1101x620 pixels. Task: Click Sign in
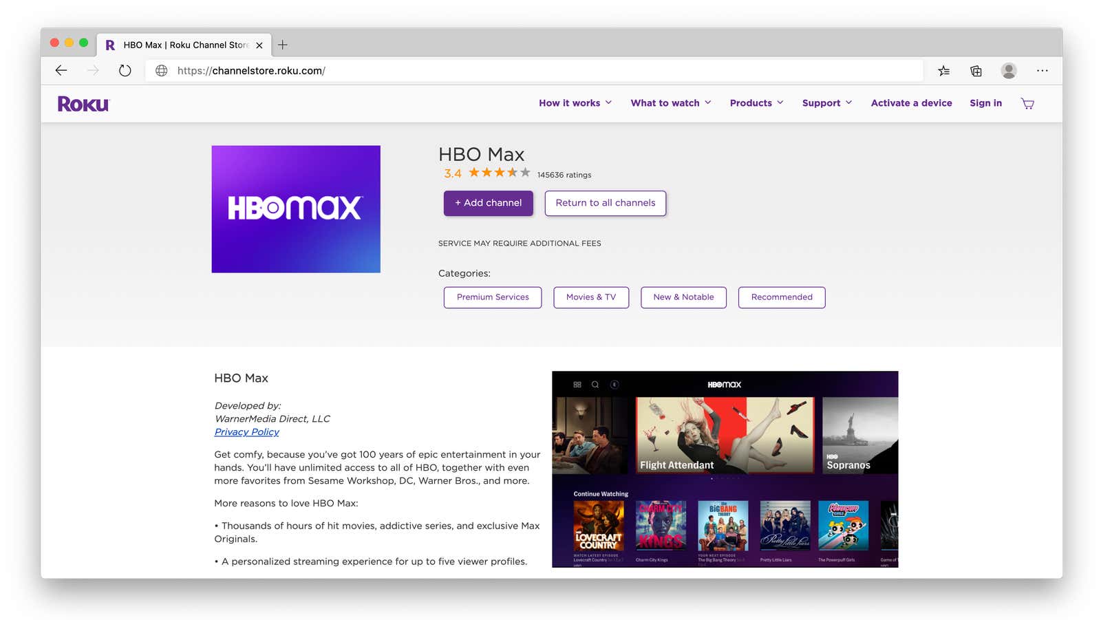(x=985, y=103)
